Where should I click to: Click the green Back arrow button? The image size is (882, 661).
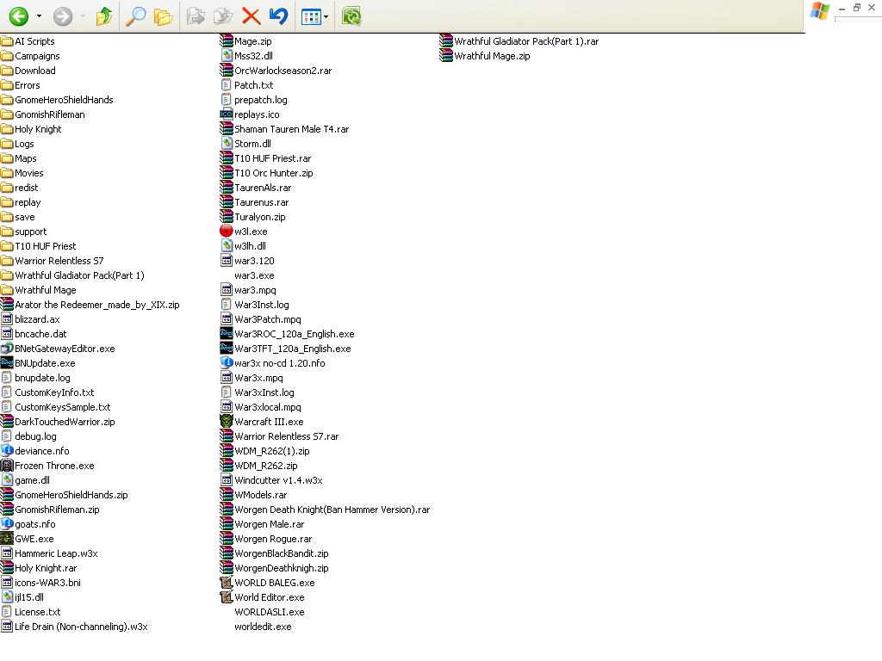point(19,16)
